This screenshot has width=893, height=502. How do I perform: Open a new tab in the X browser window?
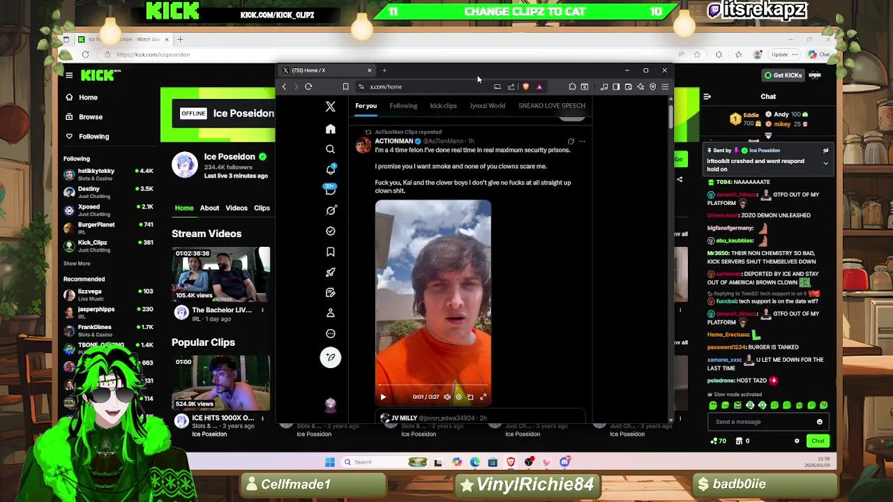384,70
